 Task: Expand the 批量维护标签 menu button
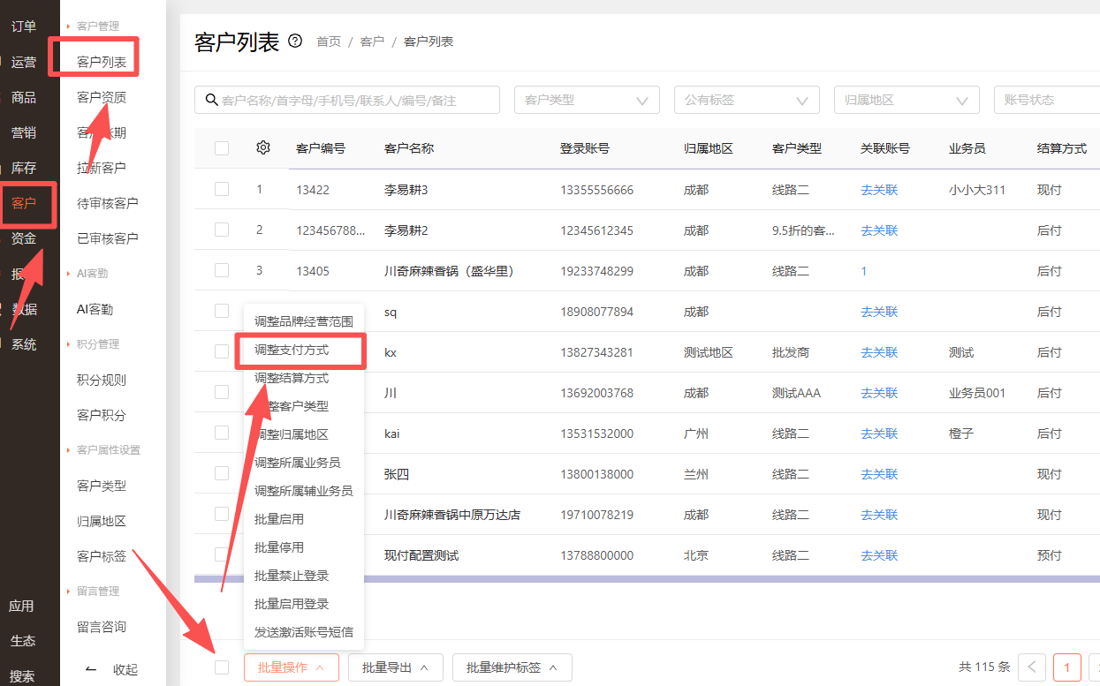pos(512,667)
